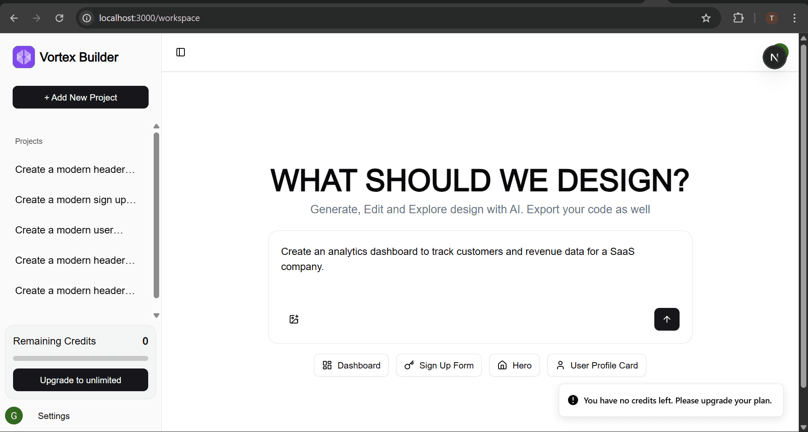808x432 pixels.
Task: Select the Hero suggestion's home icon
Action: [502, 365]
